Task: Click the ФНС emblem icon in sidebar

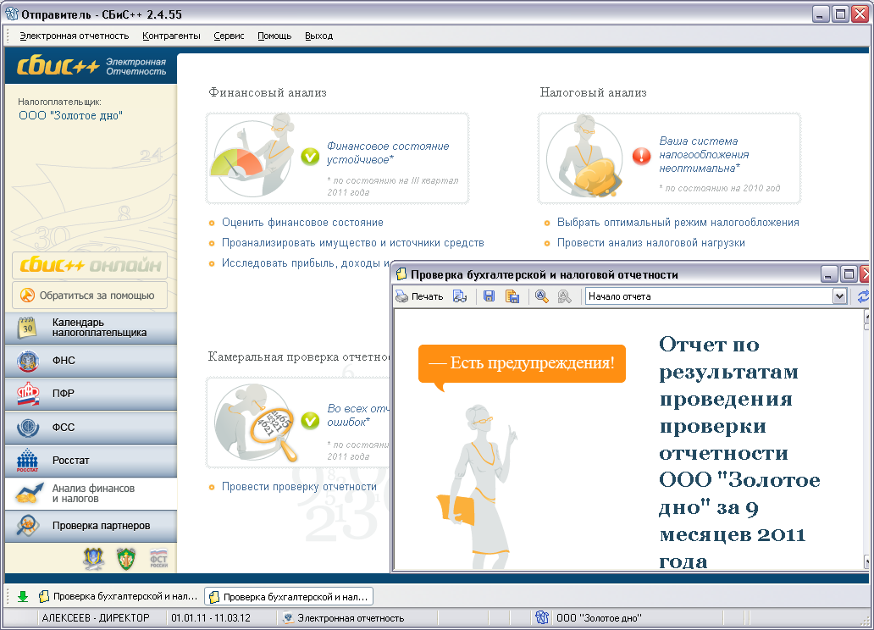Action: (28, 362)
